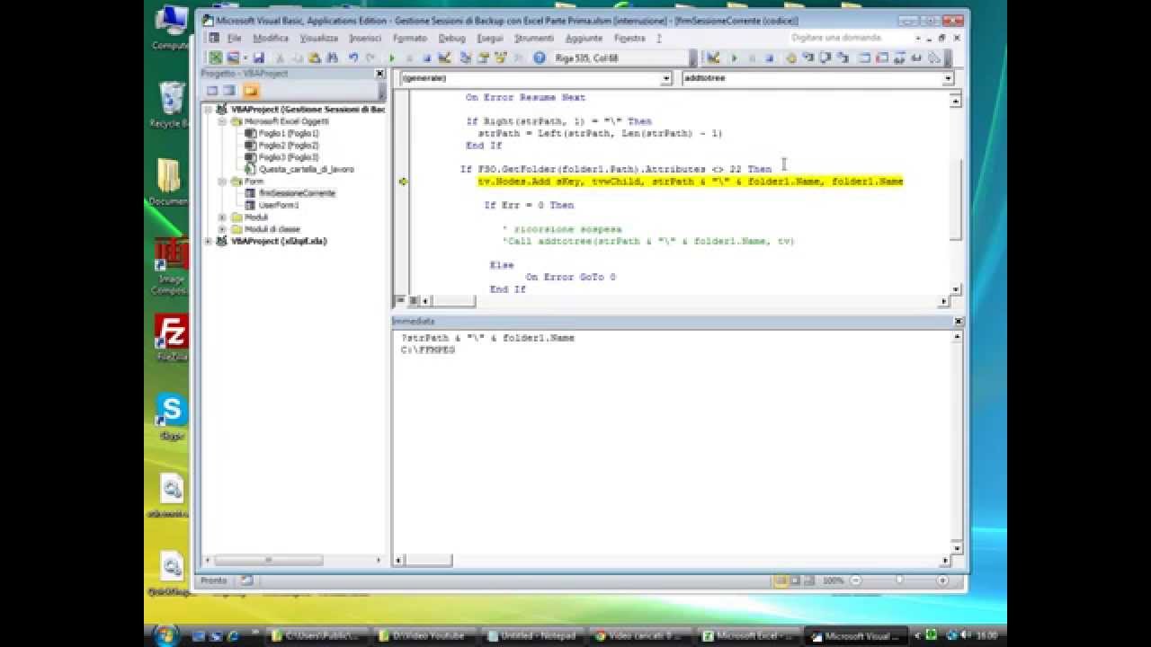Click the Paste clipboard icon
This screenshot has width=1151, height=647.
pos(314,58)
